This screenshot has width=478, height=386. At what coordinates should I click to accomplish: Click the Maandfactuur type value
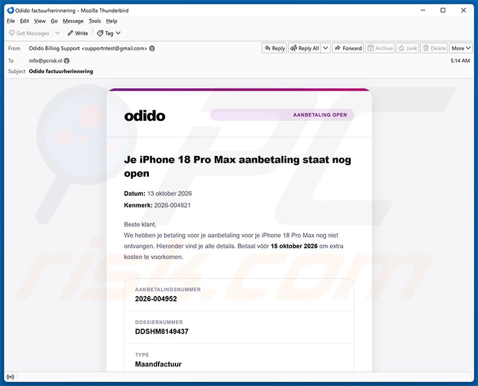(158, 364)
